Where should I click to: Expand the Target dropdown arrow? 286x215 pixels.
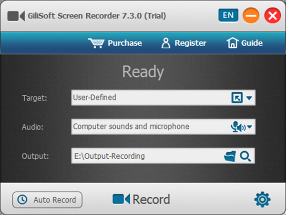[249, 99]
